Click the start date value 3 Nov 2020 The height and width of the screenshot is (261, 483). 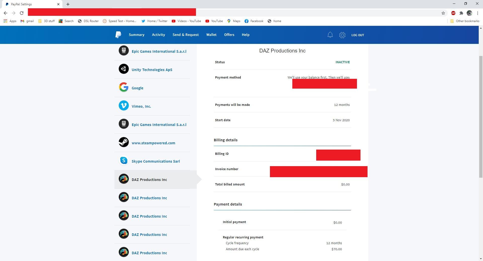(341, 120)
